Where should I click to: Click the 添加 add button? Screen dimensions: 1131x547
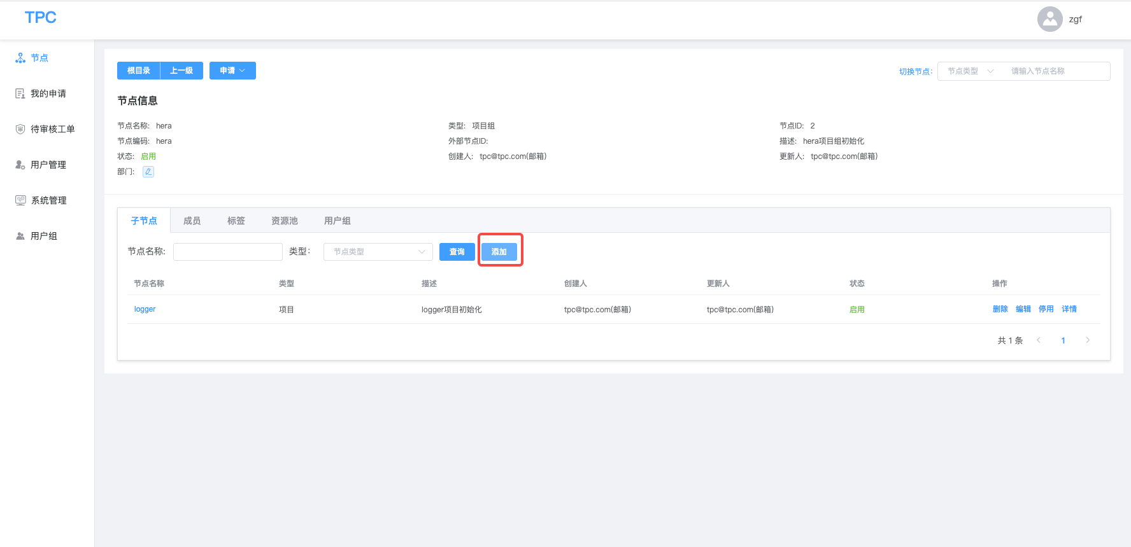click(499, 252)
